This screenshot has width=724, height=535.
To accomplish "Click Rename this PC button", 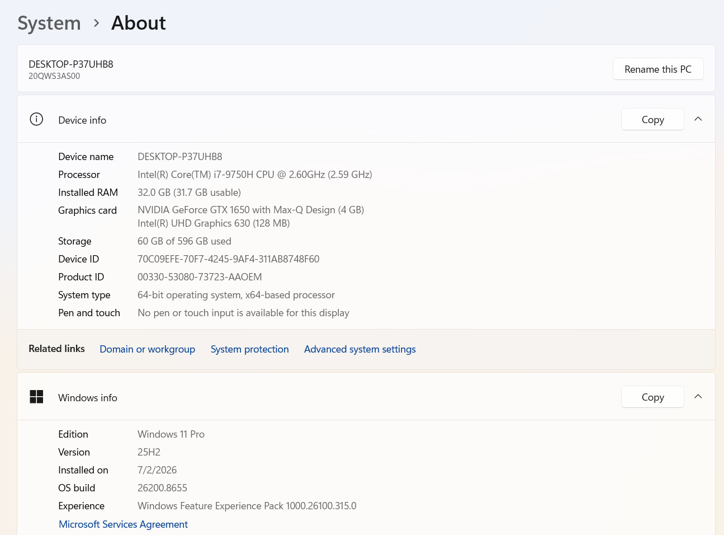I will (658, 69).
